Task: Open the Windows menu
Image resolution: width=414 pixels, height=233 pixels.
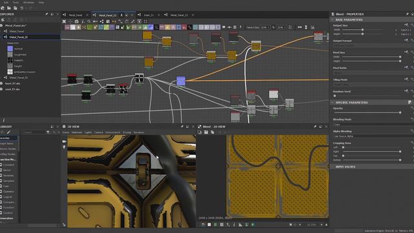Action: 28,3
